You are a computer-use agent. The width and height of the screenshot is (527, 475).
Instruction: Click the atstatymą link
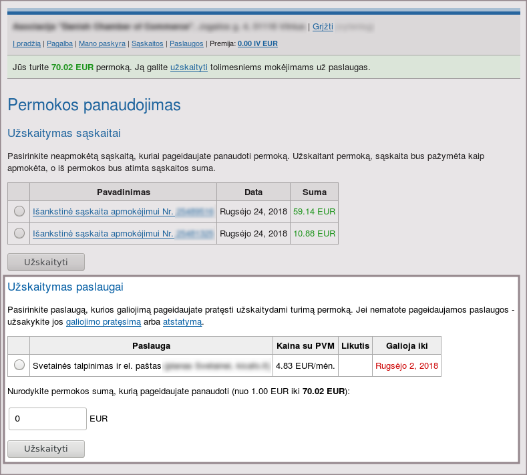pyautogui.click(x=182, y=322)
